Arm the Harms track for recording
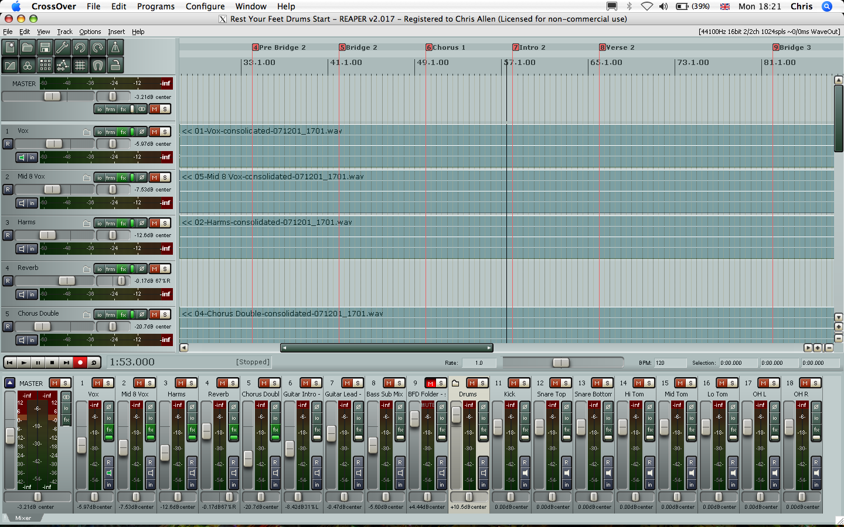 [8, 235]
